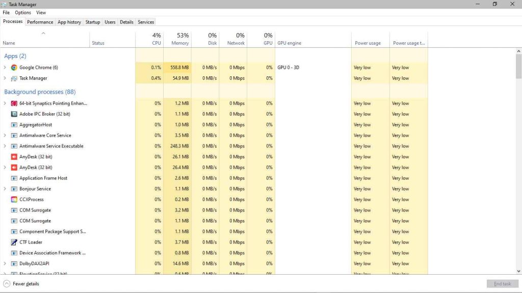Sort processes by GPU column
Screen dimensions: 522x293
tap(261, 40)
